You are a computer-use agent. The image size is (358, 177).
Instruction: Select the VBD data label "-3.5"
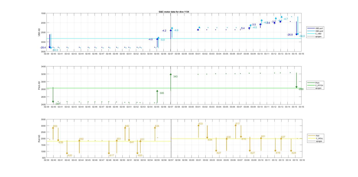click(x=254, y=25)
